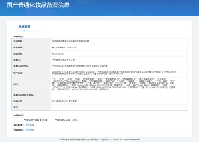Viewport: 199px width, 142px height.
Task: Click the NMPA copyright footer text
Action: click(x=99, y=139)
